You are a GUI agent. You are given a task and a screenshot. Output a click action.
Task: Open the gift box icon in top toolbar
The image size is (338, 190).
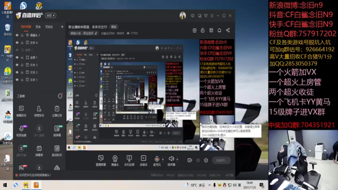click(194, 30)
